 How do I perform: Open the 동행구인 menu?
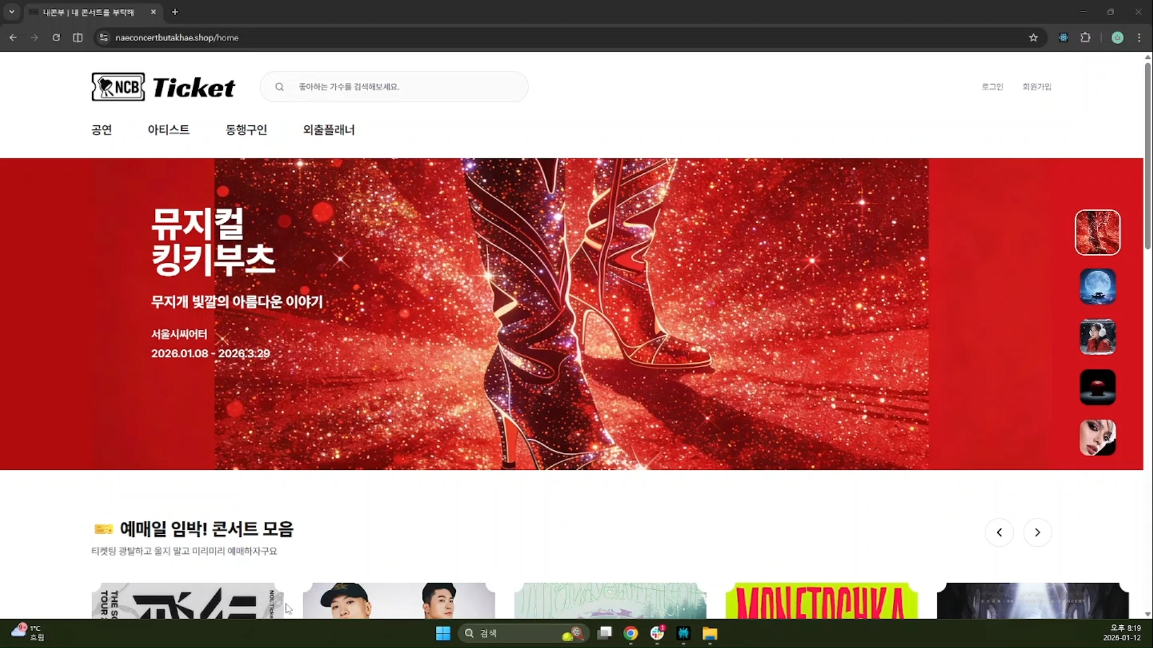[246, 130]
